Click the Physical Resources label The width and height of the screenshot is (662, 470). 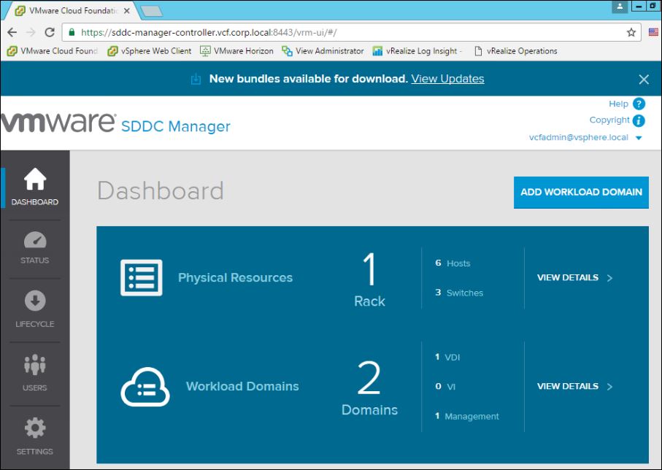pyautogui.click(x=235, y=277)
